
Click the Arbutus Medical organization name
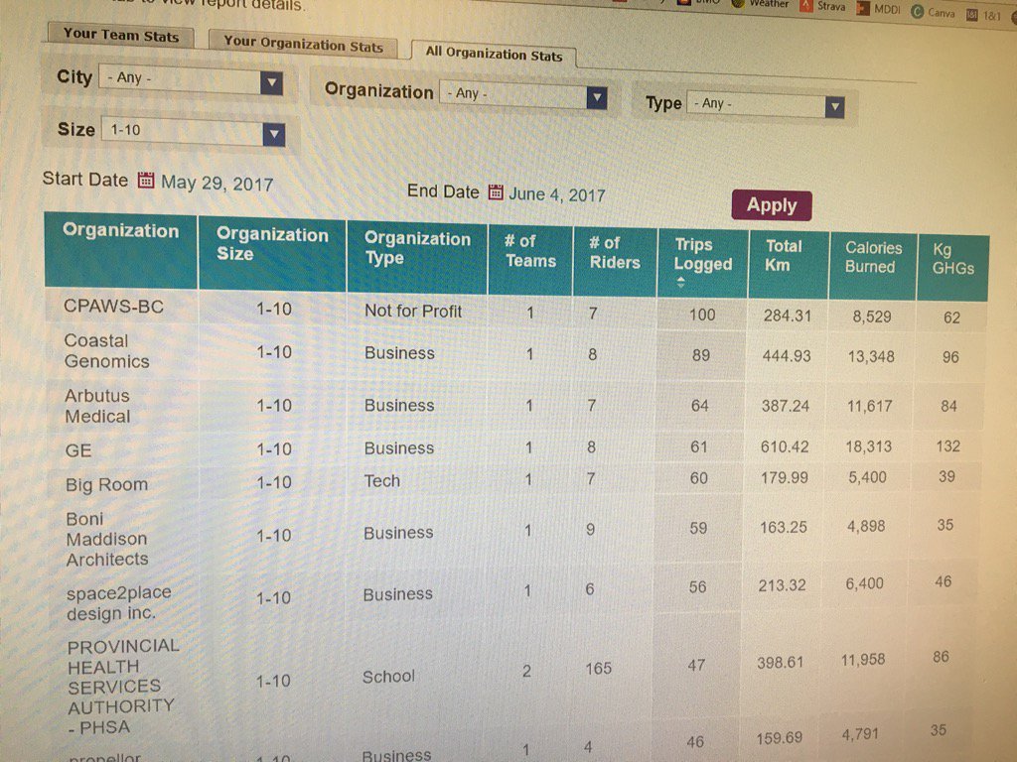(97, 406)
